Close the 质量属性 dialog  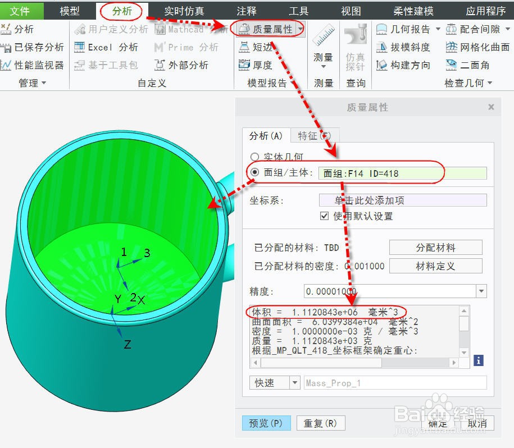tap(491, 107)
